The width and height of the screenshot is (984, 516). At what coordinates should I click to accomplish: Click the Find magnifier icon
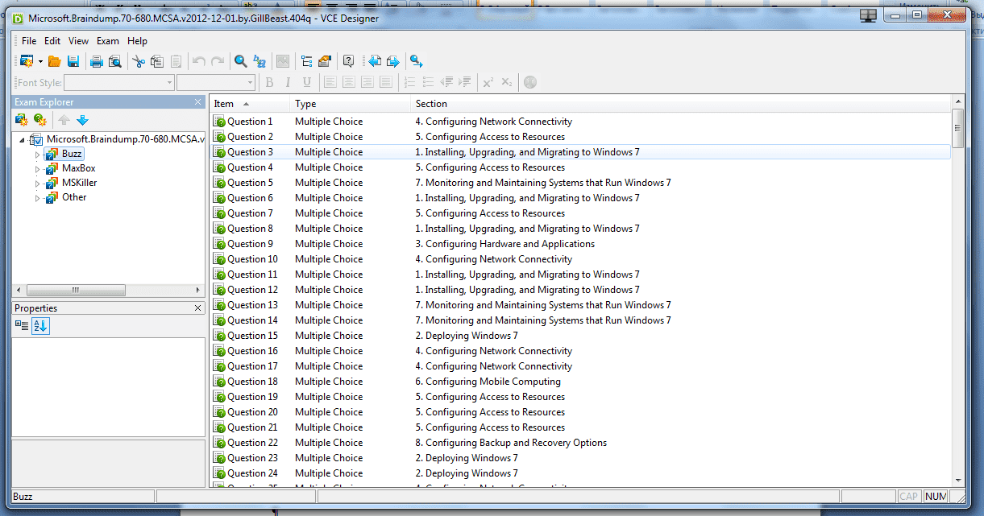[240, 61]
